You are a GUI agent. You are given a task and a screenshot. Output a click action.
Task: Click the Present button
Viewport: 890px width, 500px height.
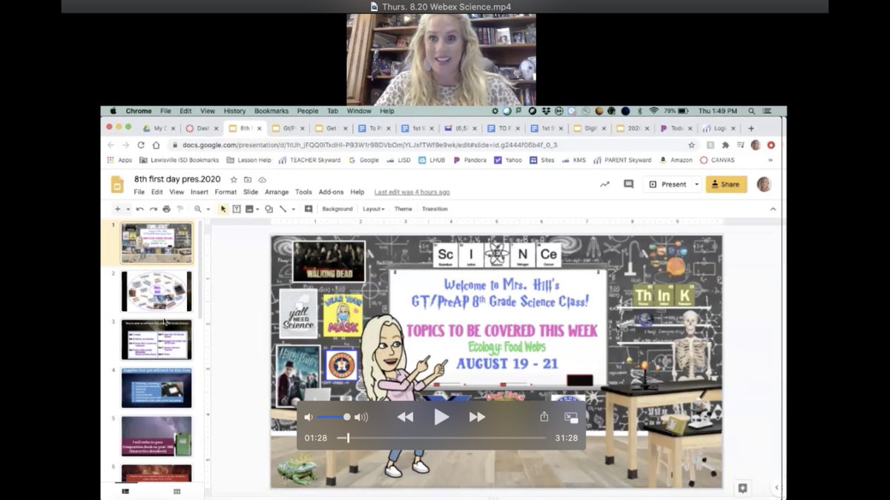tap(667, 184)
